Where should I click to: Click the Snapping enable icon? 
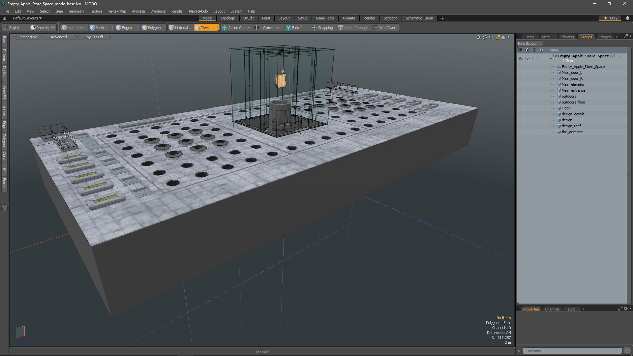tap(314, 27)
